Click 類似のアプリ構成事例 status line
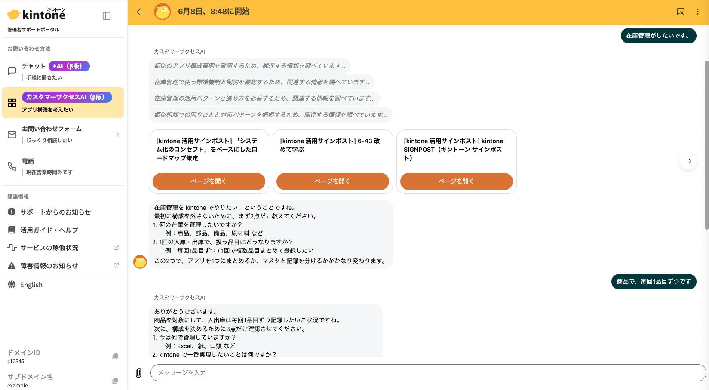The width and height of the screenshot is (709, 390). [250, 66]
